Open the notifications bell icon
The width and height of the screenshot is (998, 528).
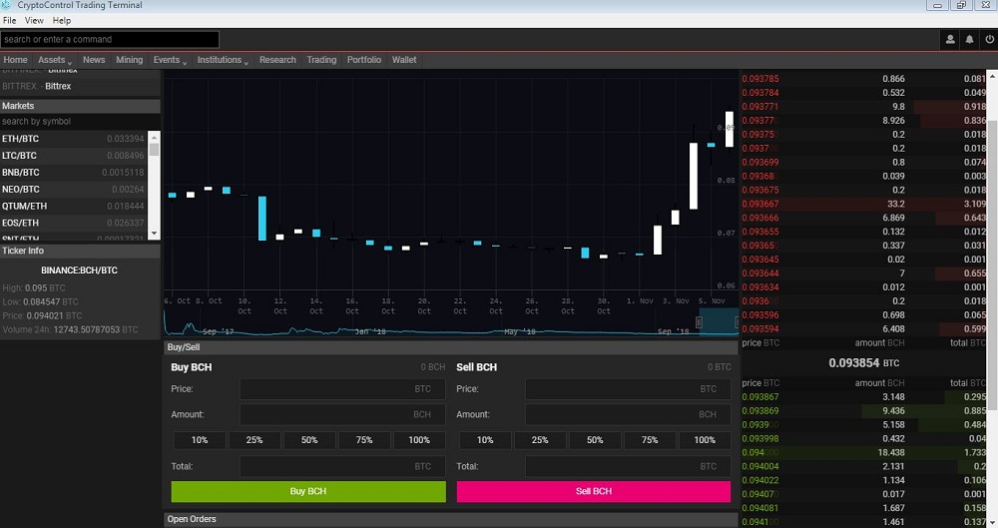[x=969, y=40]
